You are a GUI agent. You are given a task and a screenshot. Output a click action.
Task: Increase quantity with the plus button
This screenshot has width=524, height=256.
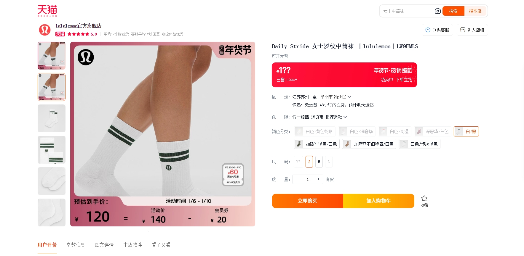click(318, 179)
